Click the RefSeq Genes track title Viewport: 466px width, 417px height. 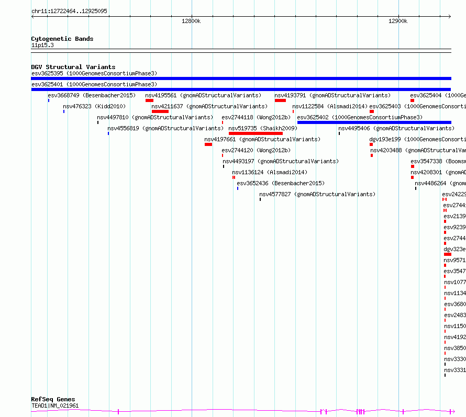coord(53,400)
